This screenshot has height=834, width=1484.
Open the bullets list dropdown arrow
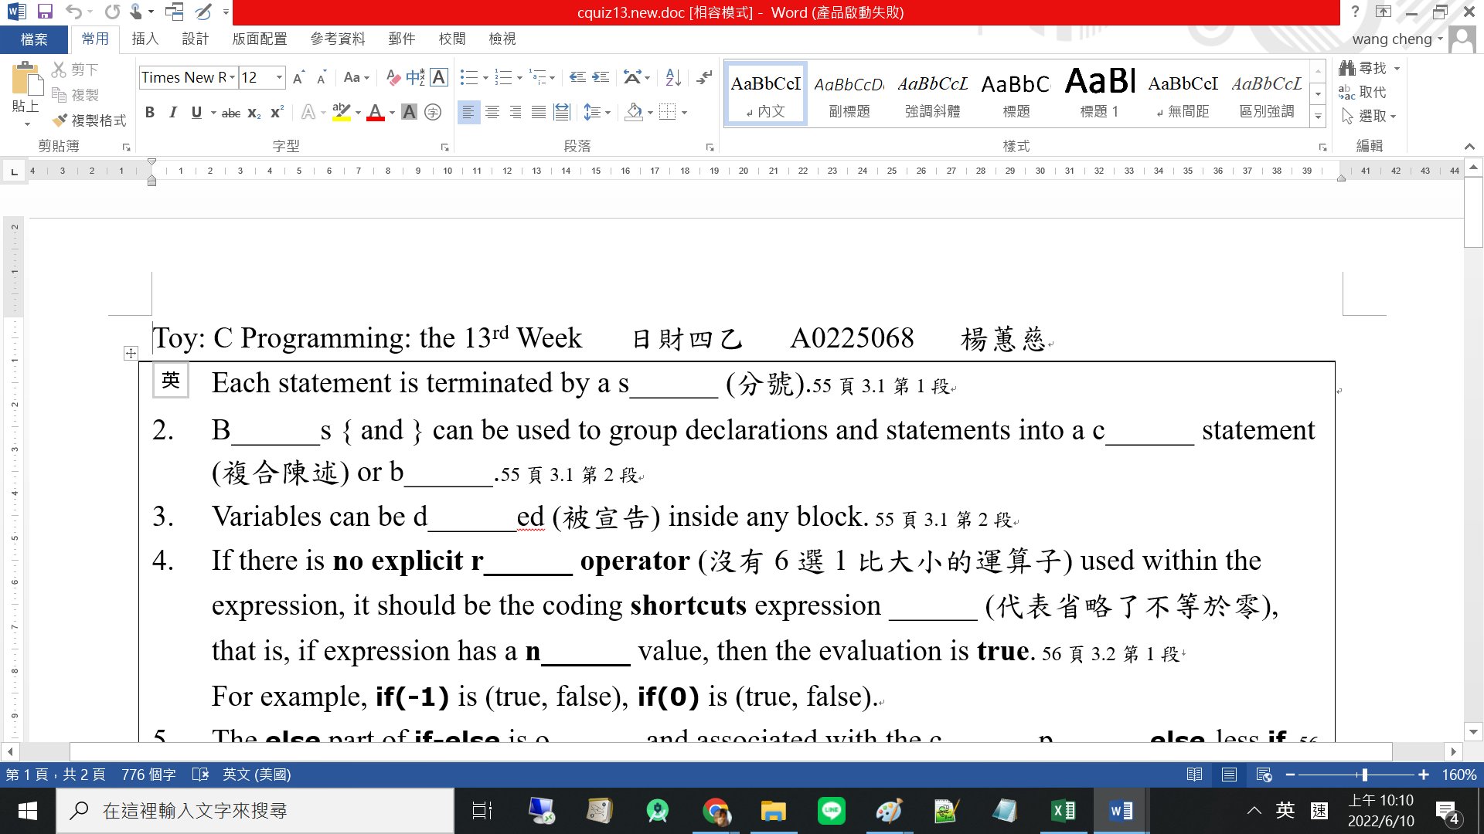(485, 78)
